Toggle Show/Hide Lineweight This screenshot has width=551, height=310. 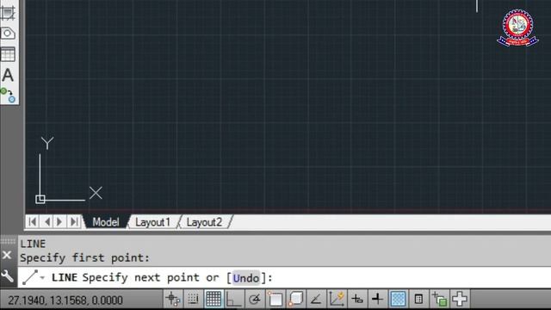(x=377, y=299)
